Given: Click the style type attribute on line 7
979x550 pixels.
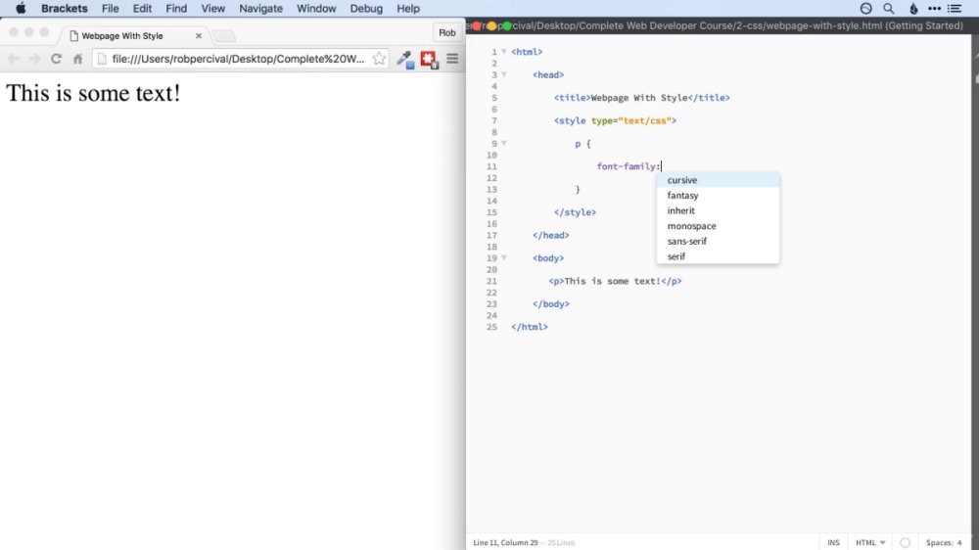Looking at the screenshot, I should pyautogui.click(x=633, y=120).
